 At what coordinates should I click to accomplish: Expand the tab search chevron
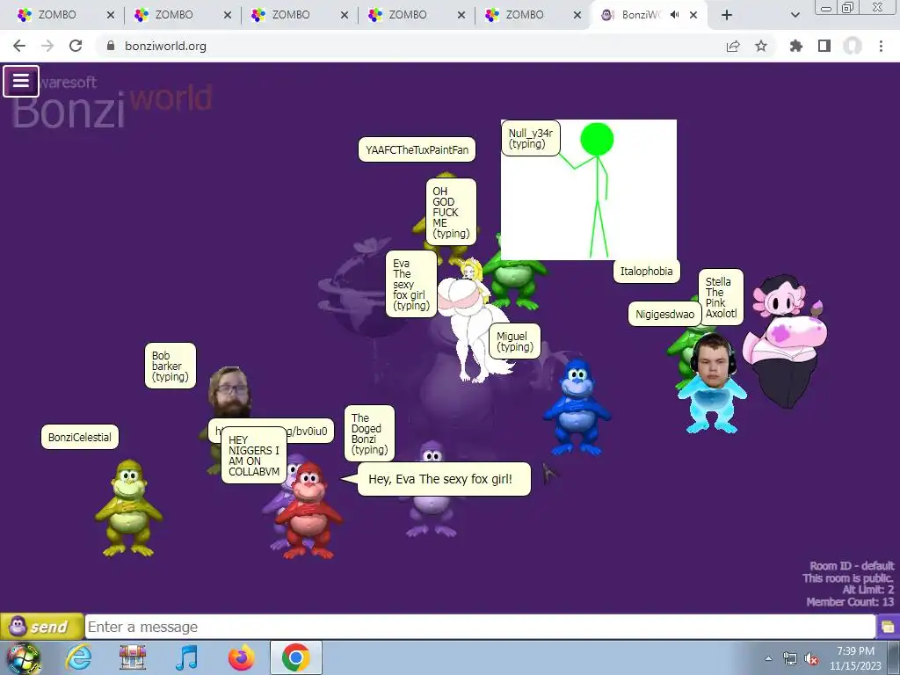coord(795,15)
